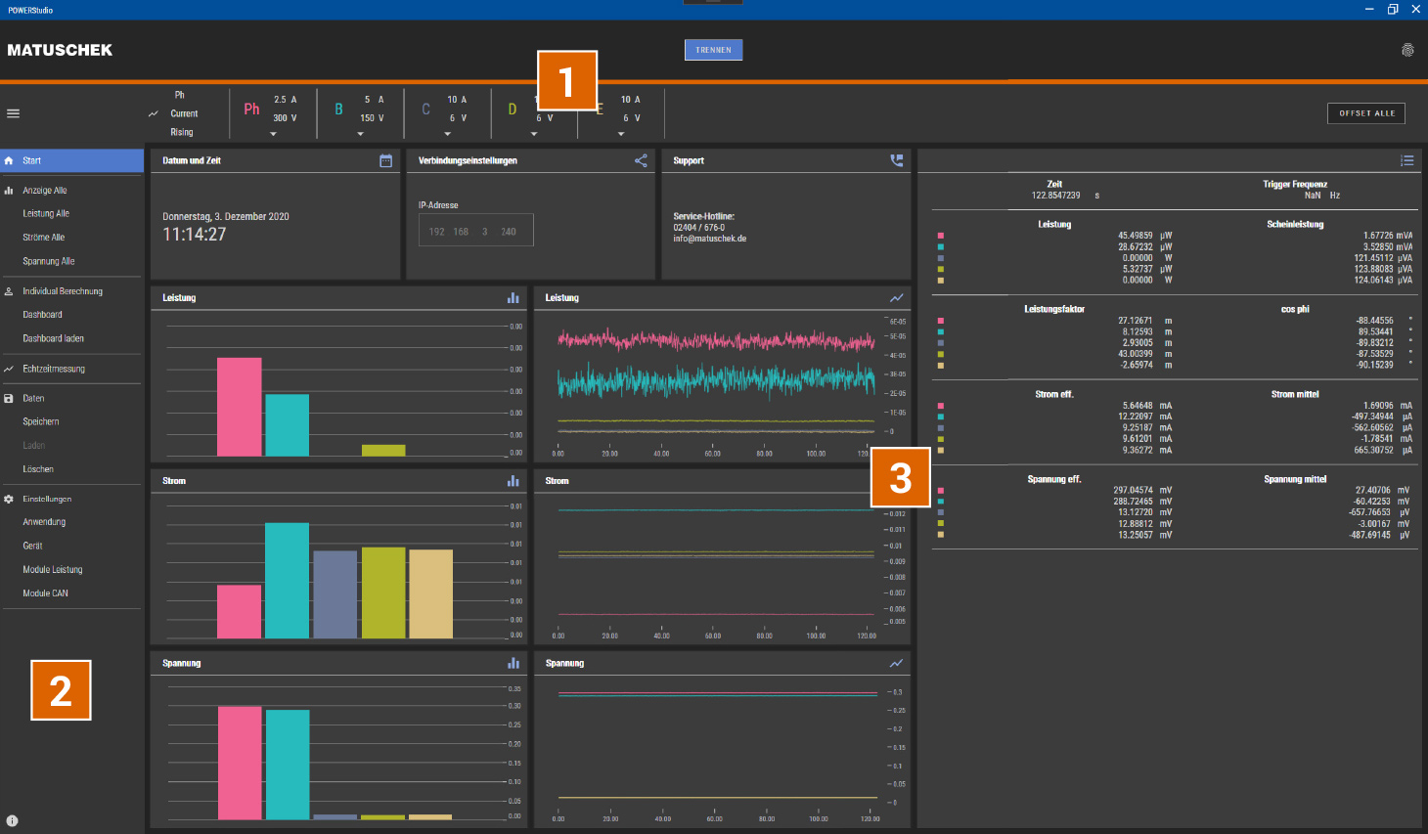Click the IP address field showing 192
Screen dimensions: 1428x834
pos(436,232)
